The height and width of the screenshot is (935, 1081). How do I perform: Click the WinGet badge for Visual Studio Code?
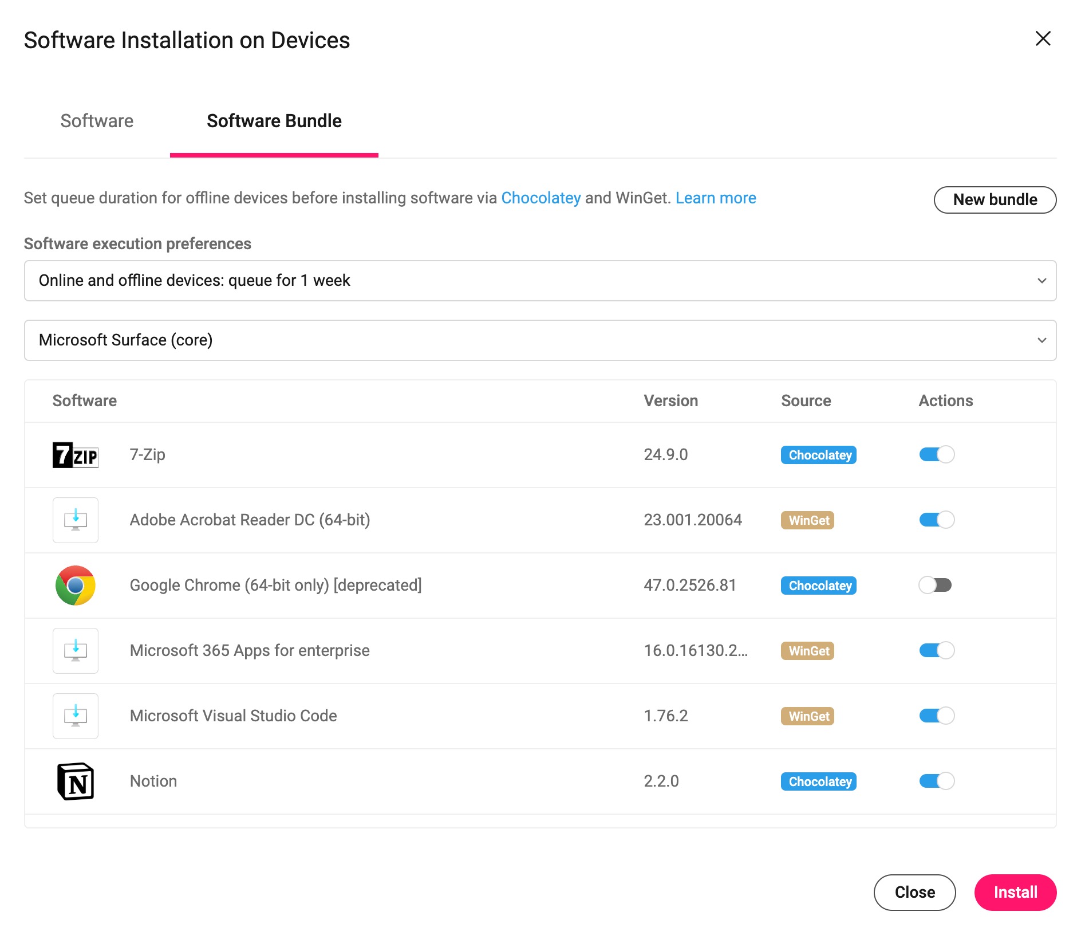pyautogui.click(x=807, y=716)
